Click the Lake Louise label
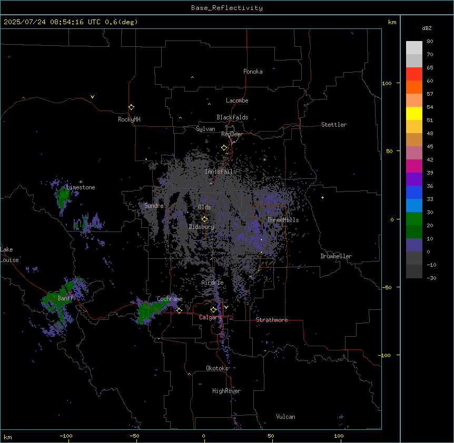Screen dimensions: 454x443 9,255
